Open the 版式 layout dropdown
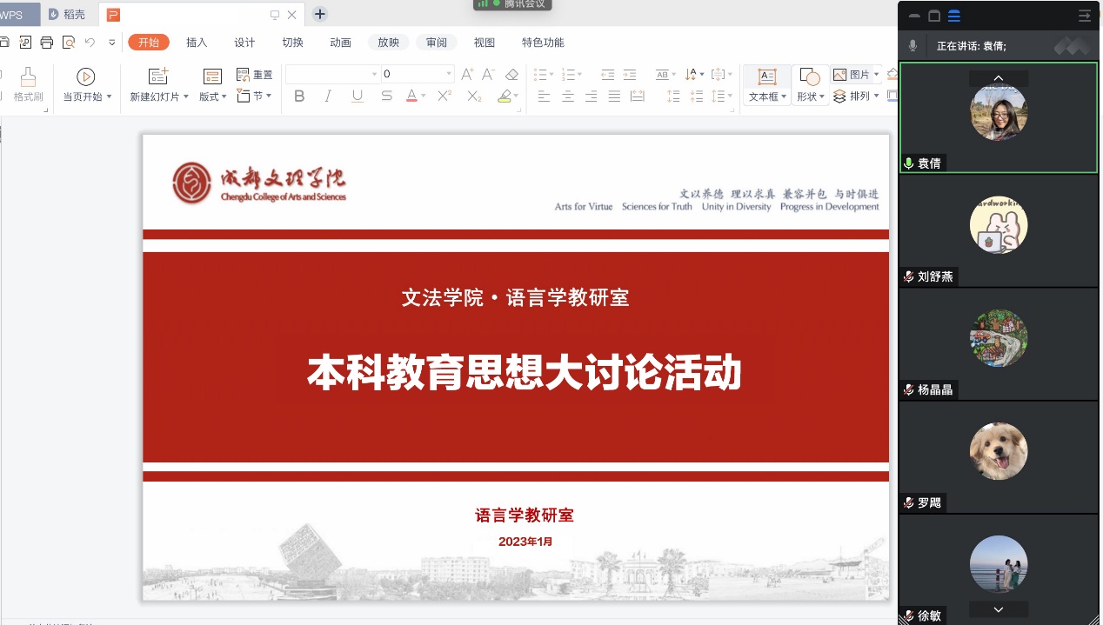 224,97
